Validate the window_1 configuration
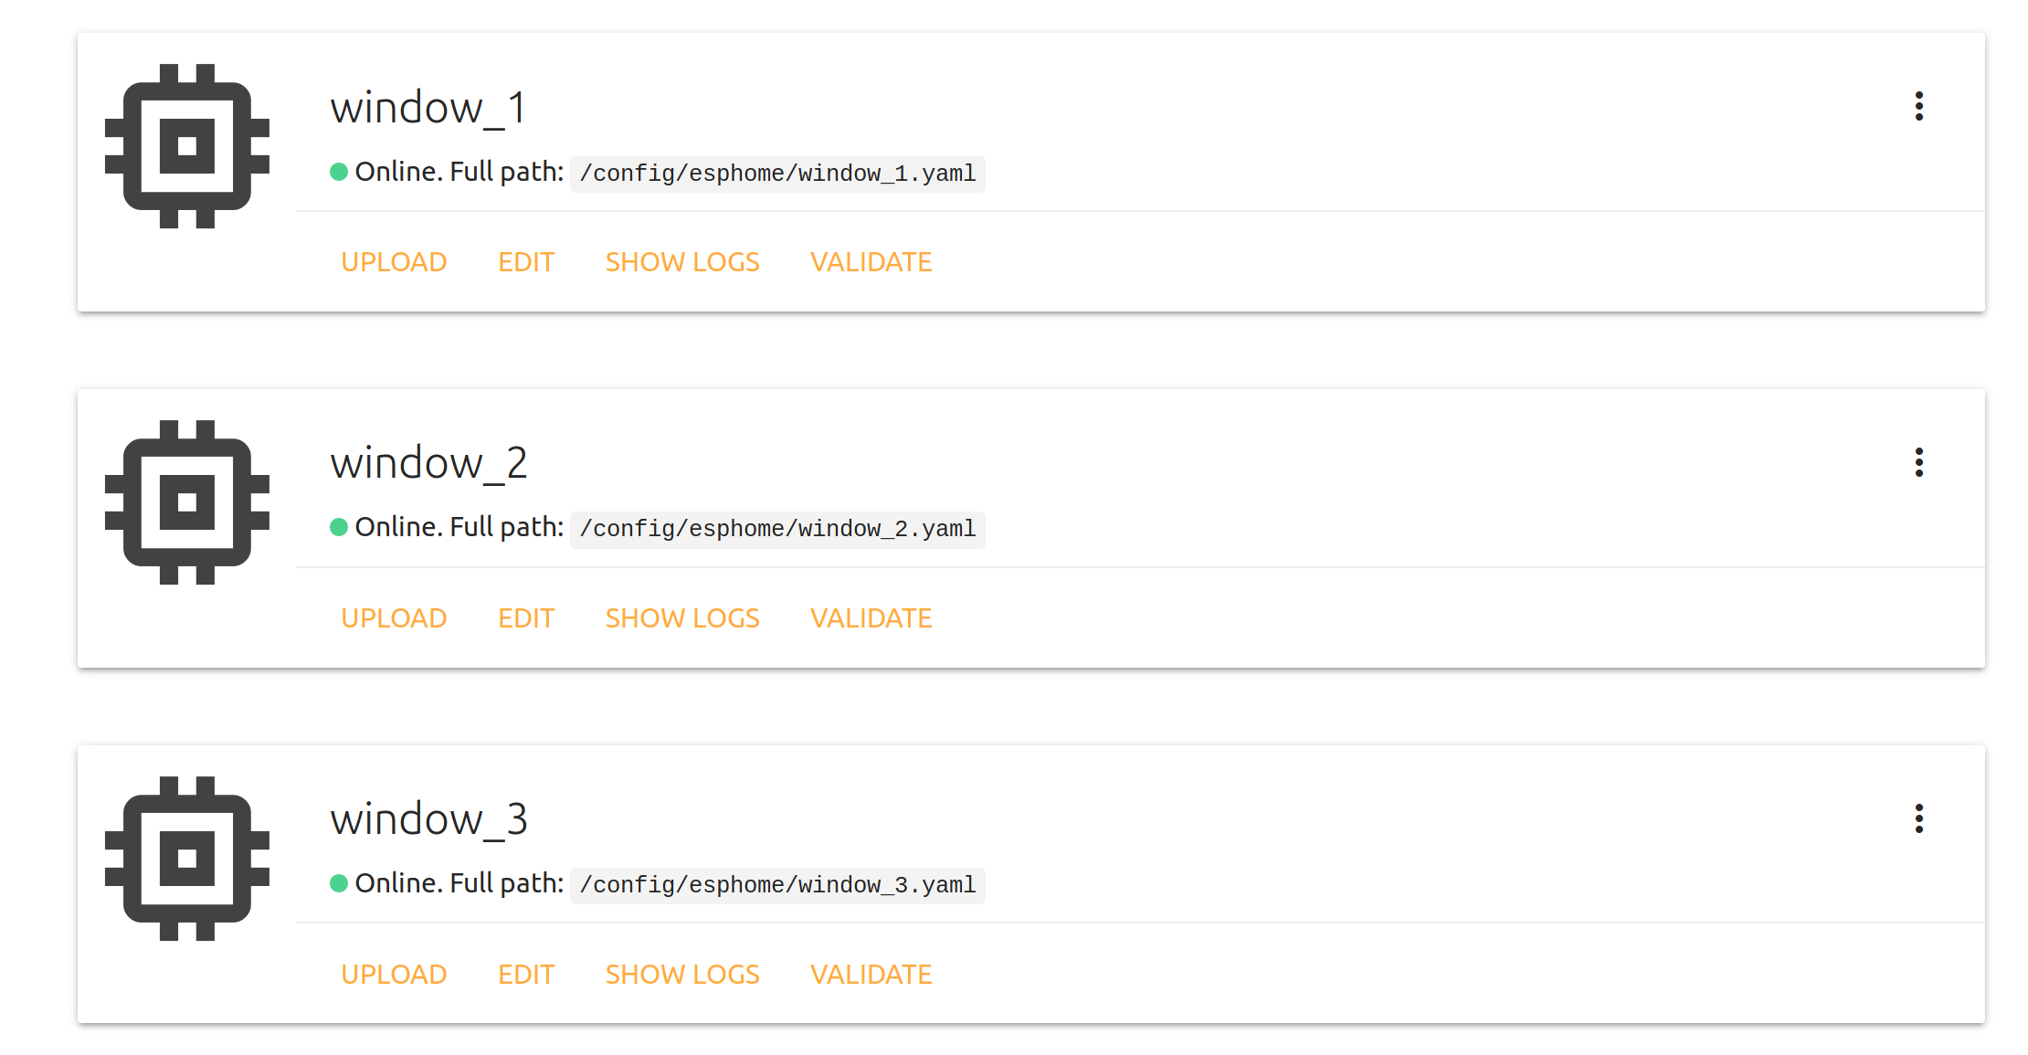Viewport: 2028px width, 1055px height. [871, 262]
